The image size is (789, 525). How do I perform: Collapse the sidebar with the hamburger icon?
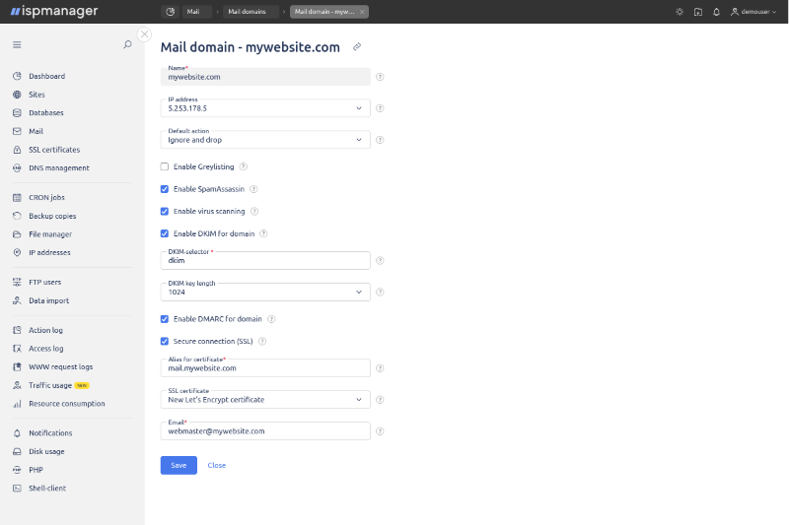click(x=17, y=44)
